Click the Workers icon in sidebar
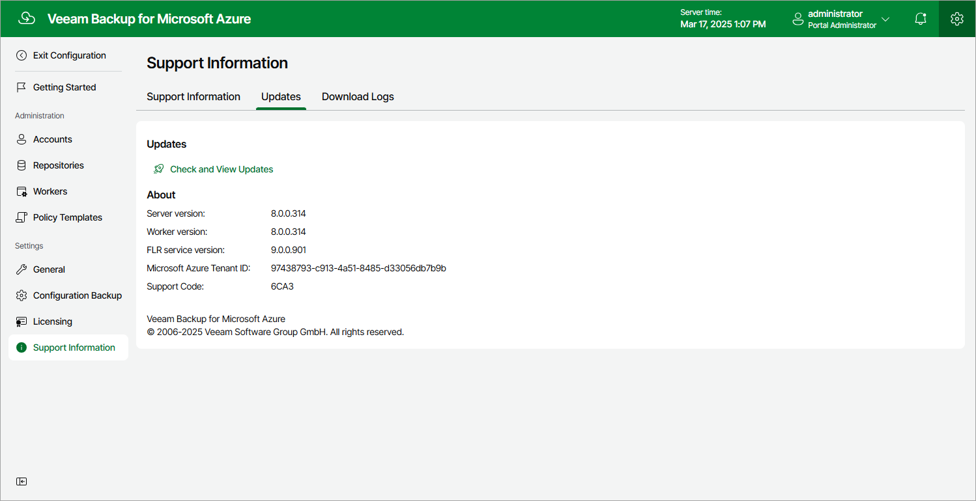976x501 pixels. (x=22, y=191)
